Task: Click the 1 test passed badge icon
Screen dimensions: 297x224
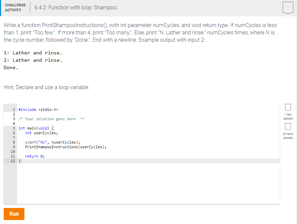Action: point(288,106)
